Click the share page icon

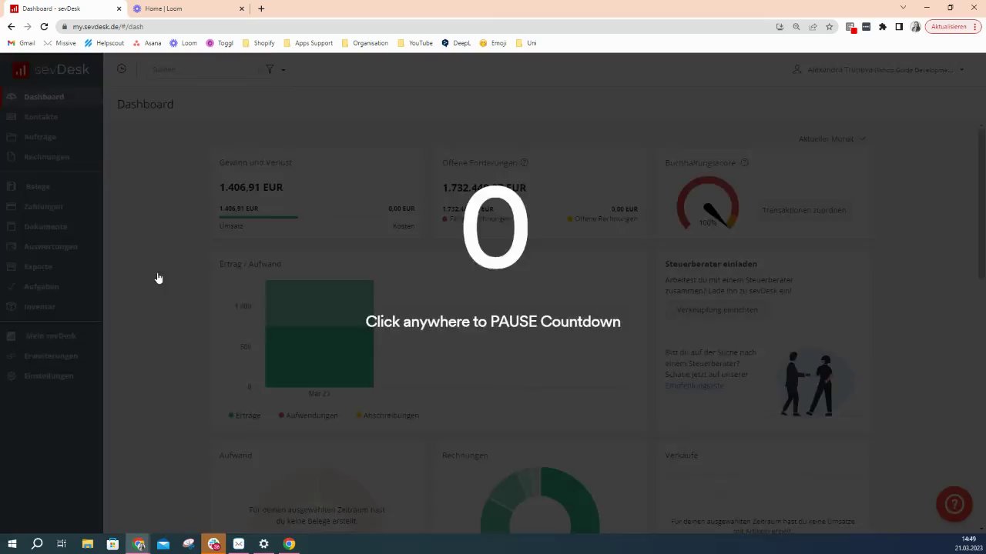pos(813,27)
